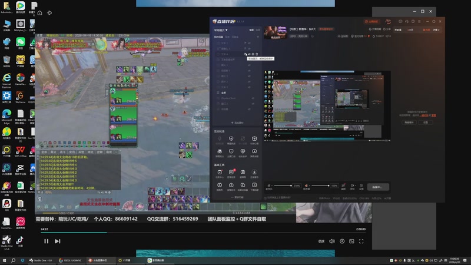Screen dimensions: 471x265
Task: Toggle visibility of the 图片 2 source
Action: [x=249, y=82]
